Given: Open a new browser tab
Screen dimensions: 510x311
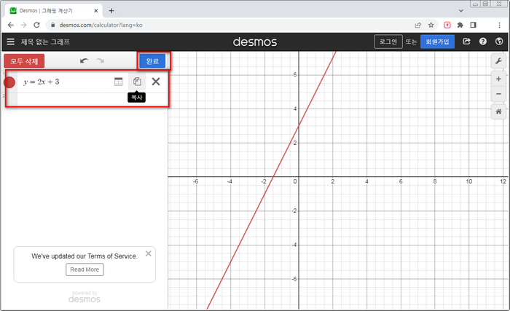Looking at the screenshot, I should (111, 11).
